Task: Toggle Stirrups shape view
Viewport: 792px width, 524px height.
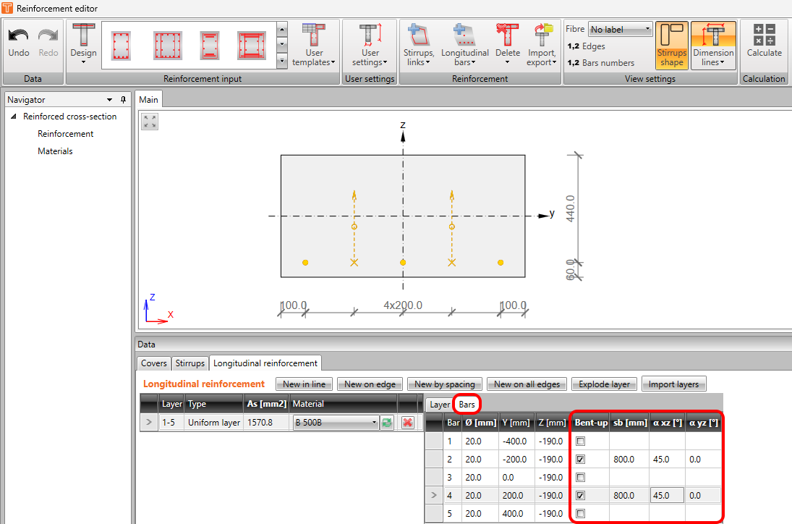Action: click(672, 44)
